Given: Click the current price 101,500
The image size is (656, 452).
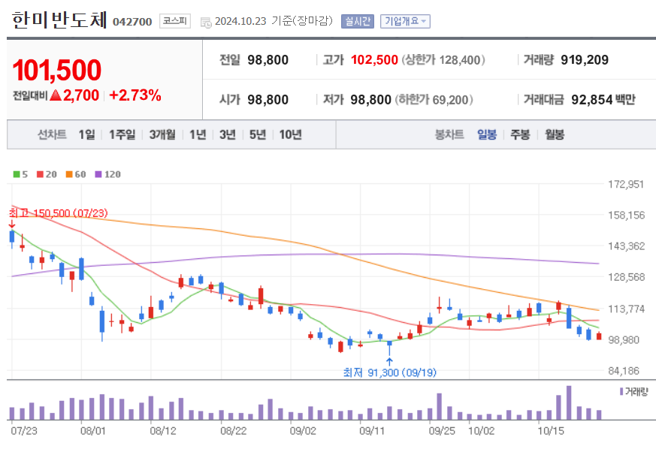Looking at the screenshot, I should click(x=57, y=70).
